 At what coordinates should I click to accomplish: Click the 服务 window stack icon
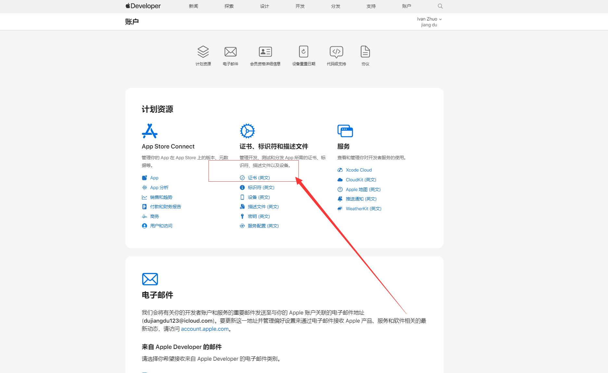pyautogui.click(x=345, y=131)
